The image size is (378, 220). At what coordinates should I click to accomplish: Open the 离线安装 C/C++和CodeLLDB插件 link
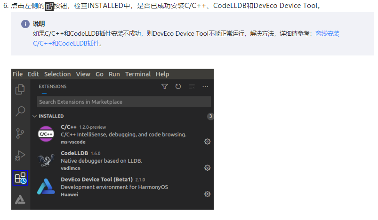(327, 33)
